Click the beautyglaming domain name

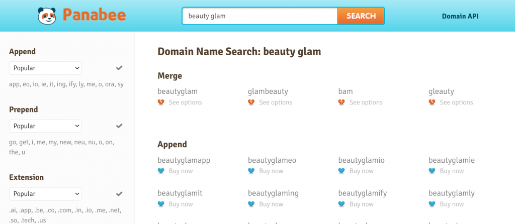pos(273,193)
